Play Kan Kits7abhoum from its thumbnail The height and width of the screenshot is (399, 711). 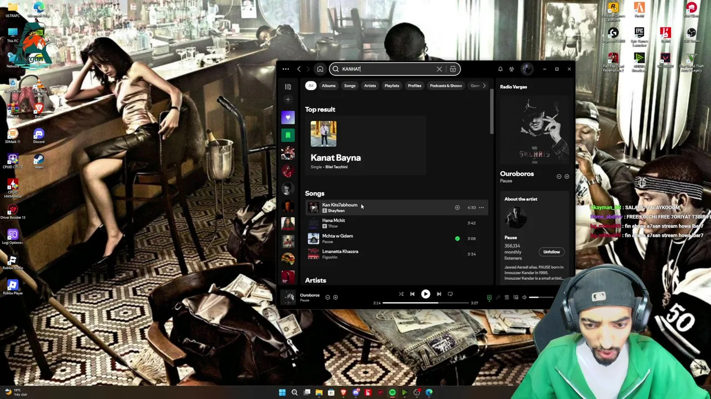[x=313, y=207]
